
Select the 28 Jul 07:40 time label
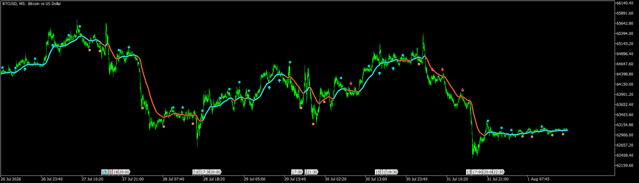pos(174,179)
